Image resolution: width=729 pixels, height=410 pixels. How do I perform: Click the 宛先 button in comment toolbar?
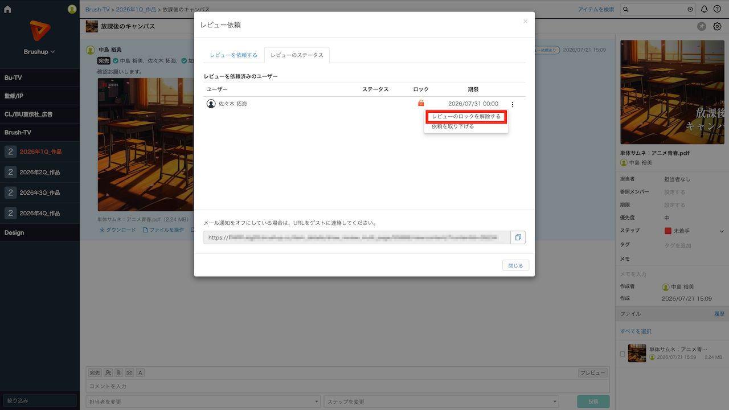coord(95,372)
